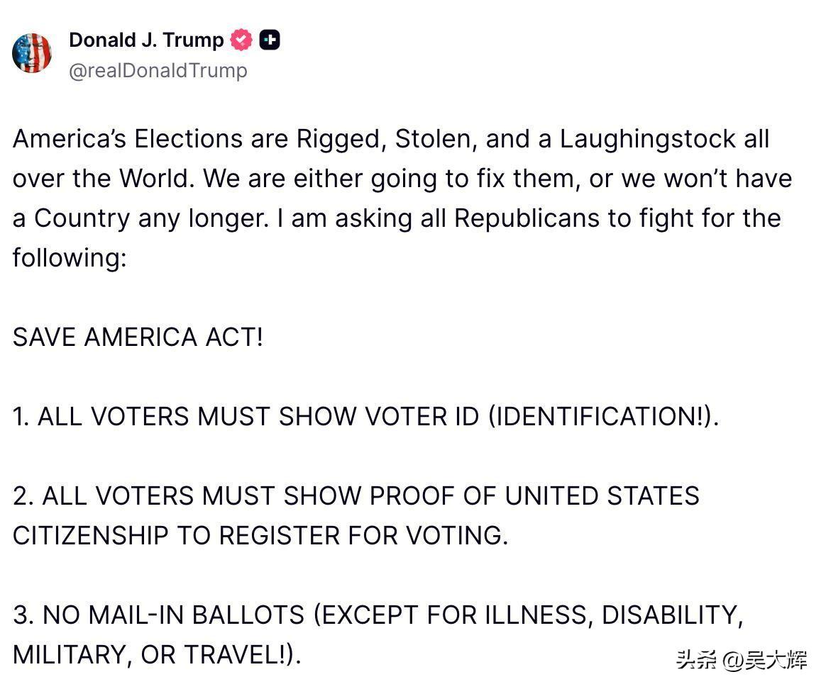
Task: Click "MILITARY, OR TRAVEL!)" text line
Action: pyautogui.click(x=157, y=654)
